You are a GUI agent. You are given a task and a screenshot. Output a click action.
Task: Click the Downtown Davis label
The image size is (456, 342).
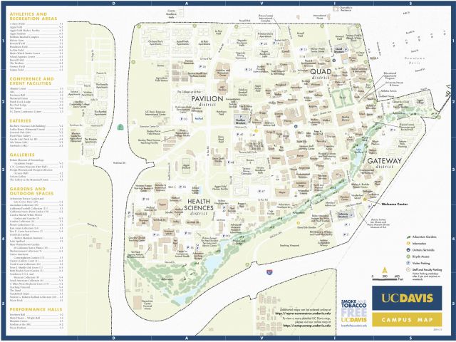pyautogui.click(x=415, y=61)
